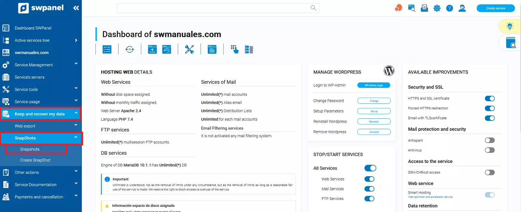Click in the top search field
This screenshot has width=521, height=212.
point(212,8)
